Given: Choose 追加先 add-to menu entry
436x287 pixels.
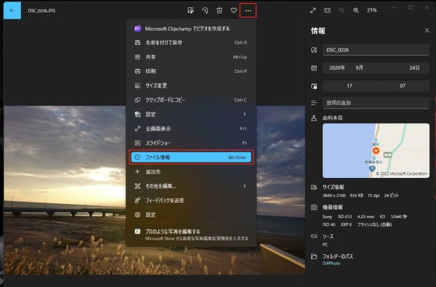Looking at the screenshot, I should 191,172.
